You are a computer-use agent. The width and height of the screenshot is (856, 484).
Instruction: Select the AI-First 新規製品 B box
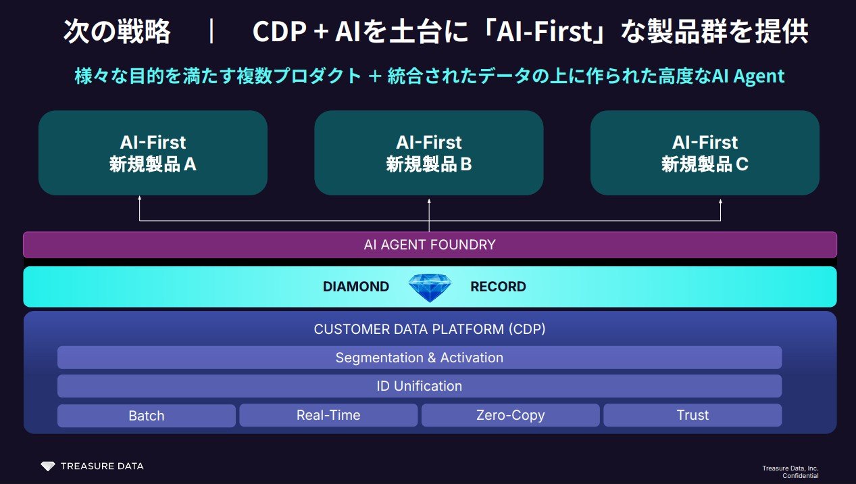click(x=429, y=153)
